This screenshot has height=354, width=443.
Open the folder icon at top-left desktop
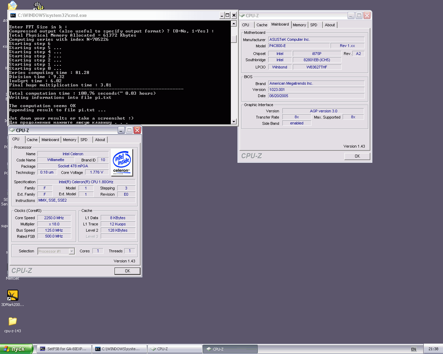tap(12, 5)
